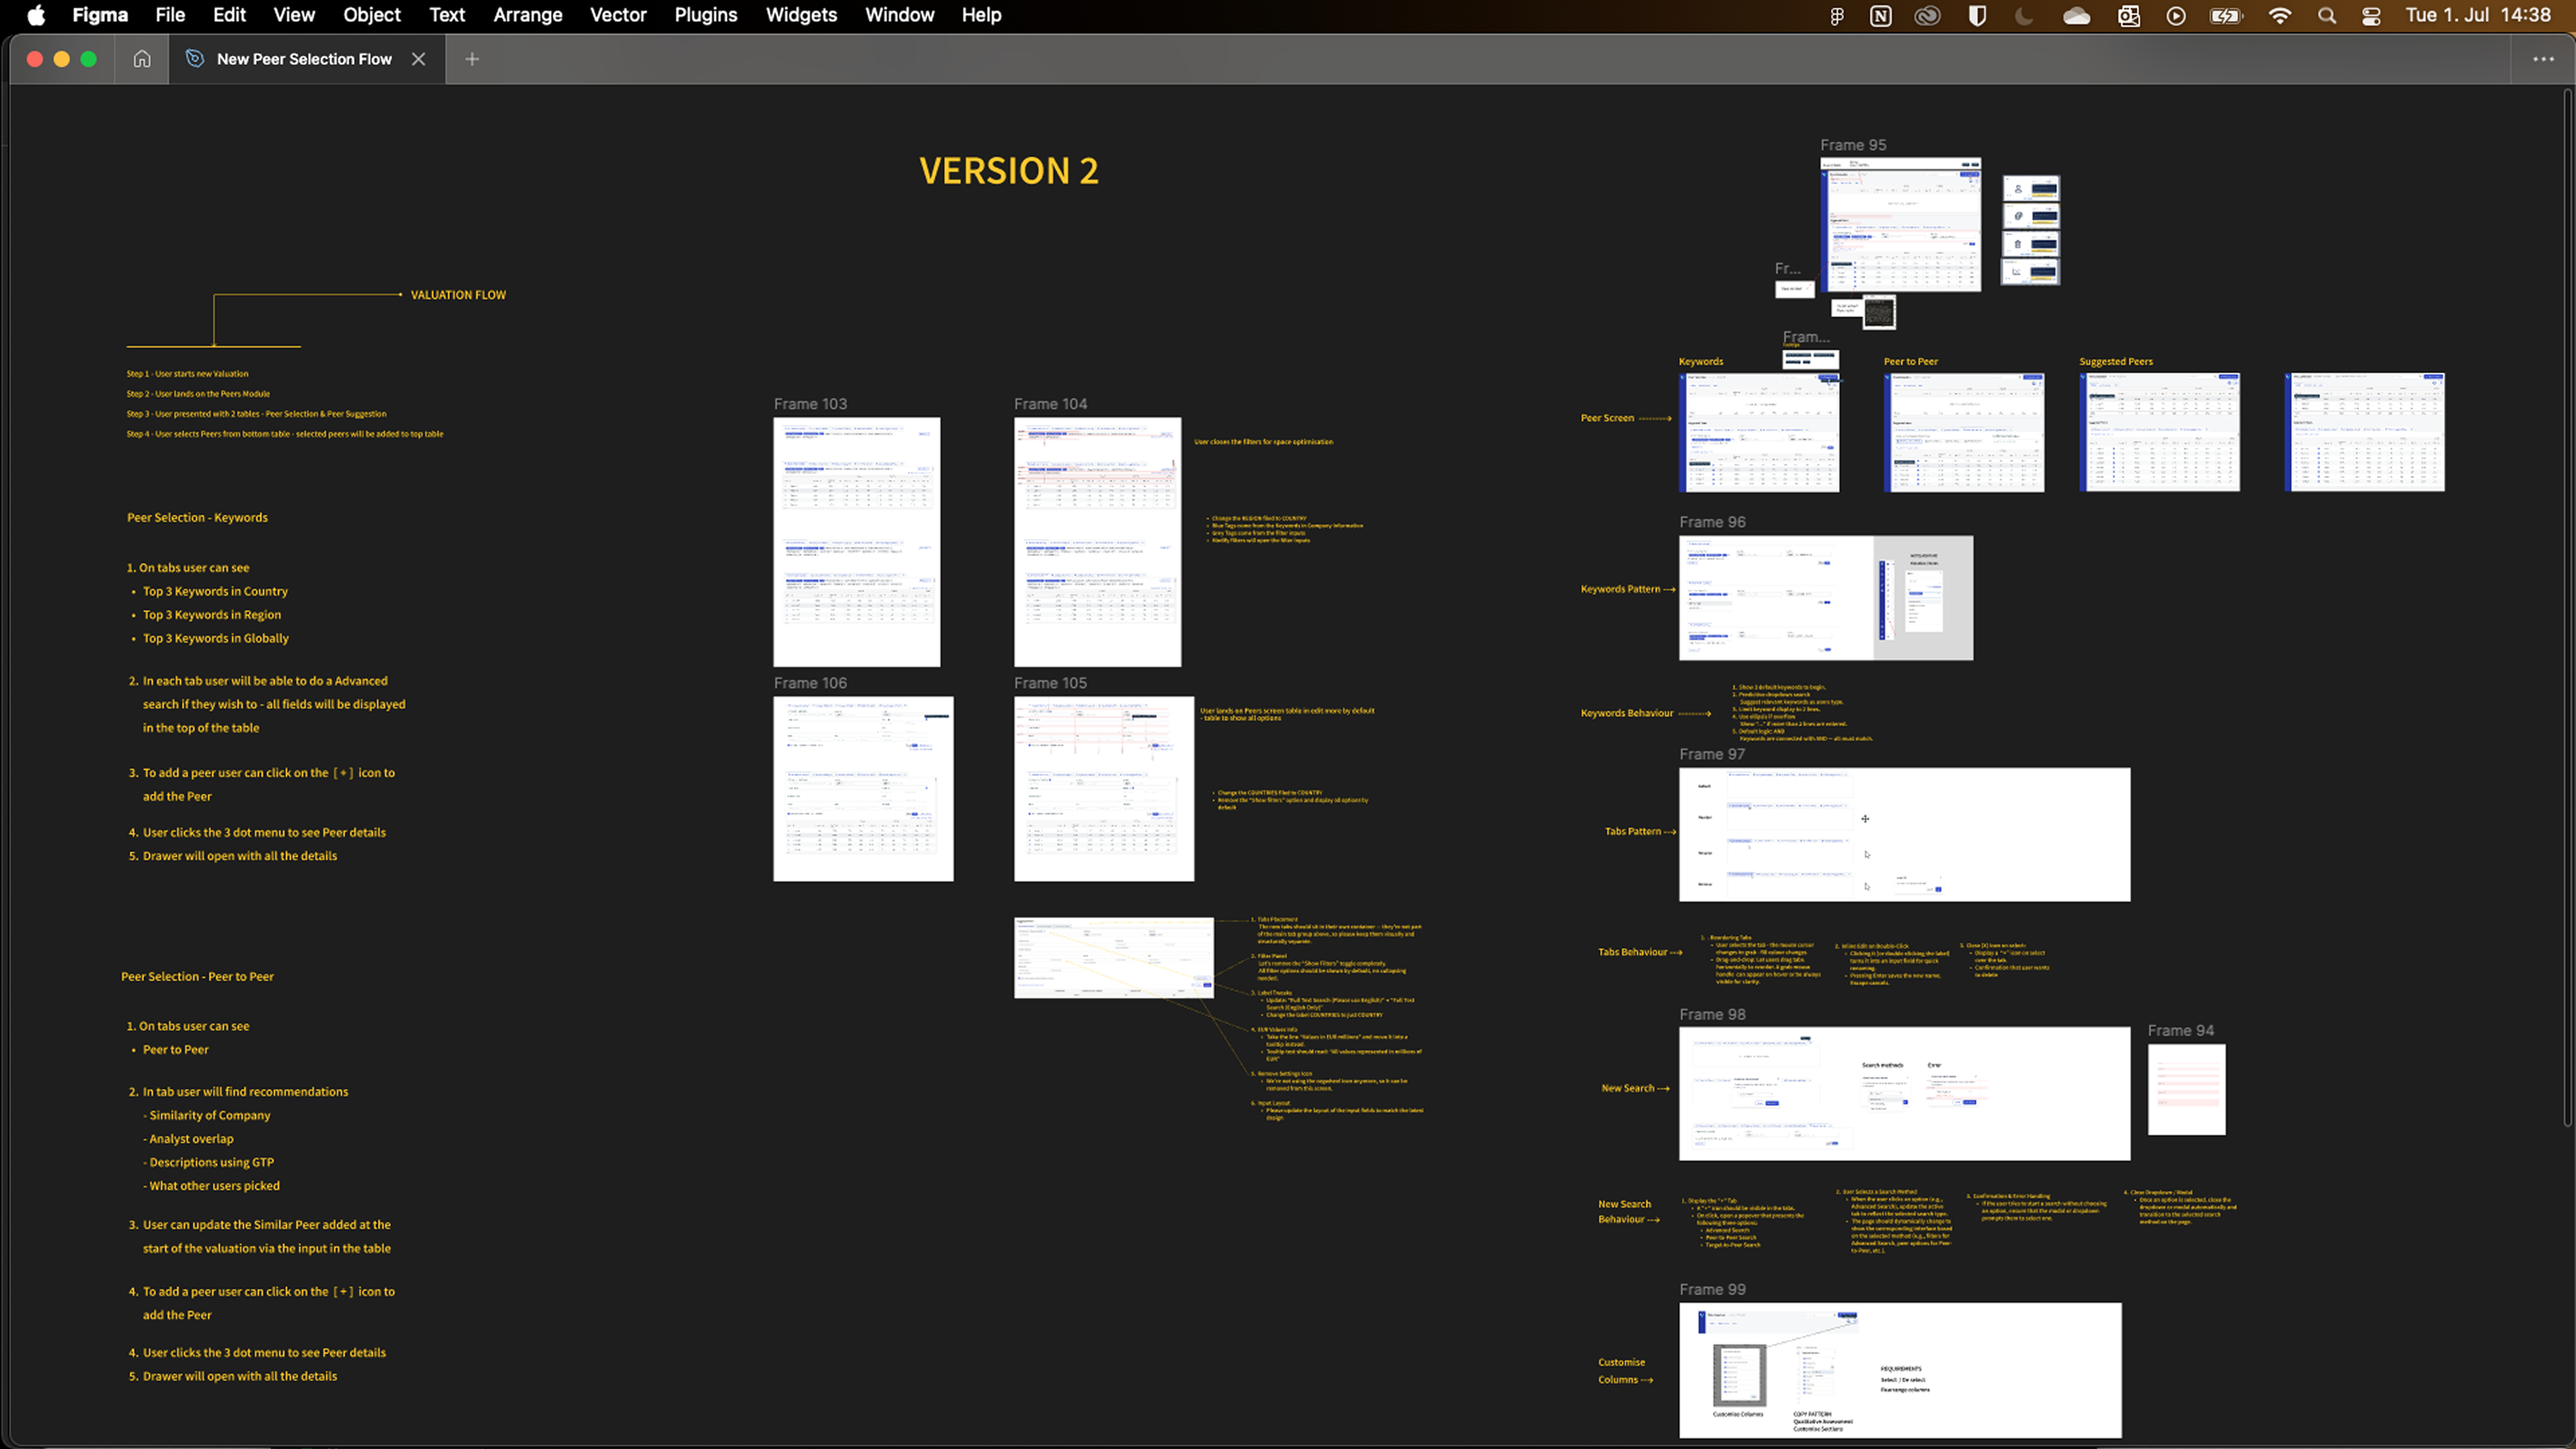Screen dimensions: 2576x1449
Task: Click the Figma home icon
Action: (142, 59)
